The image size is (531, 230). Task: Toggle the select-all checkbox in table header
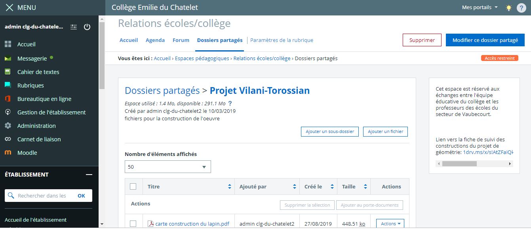click(x=133, y=186)
